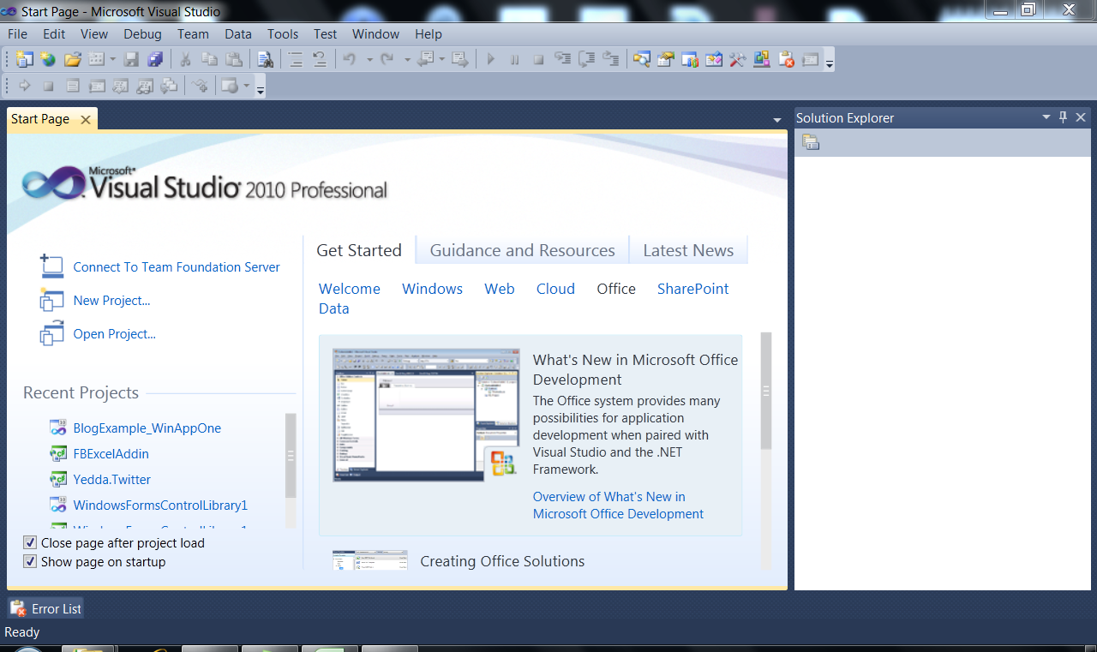Open Find in Files binoculars icon

click(x=265, y=59)
